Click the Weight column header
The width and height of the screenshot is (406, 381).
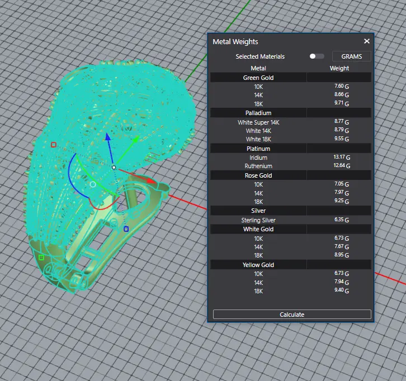(339, 68)
